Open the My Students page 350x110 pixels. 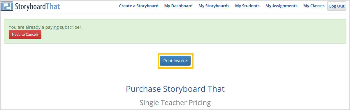(x=247, y=6)
